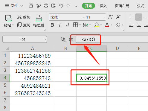Click the formula bar containing =RAND()

112,39
